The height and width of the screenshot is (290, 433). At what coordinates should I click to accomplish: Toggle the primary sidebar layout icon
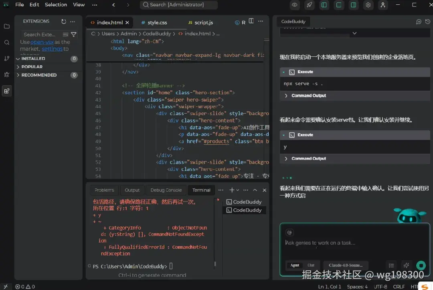pyautogui.click(x=324, y=5)
